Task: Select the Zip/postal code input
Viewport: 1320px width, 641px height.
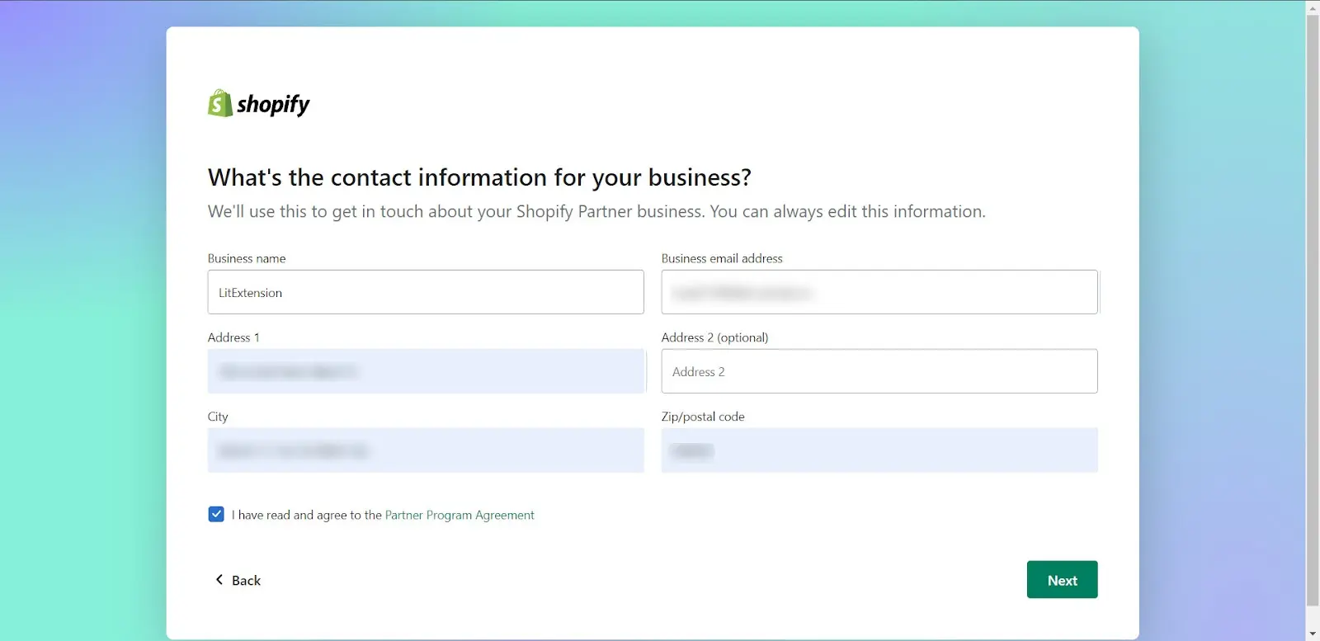Action: [879, 450]
